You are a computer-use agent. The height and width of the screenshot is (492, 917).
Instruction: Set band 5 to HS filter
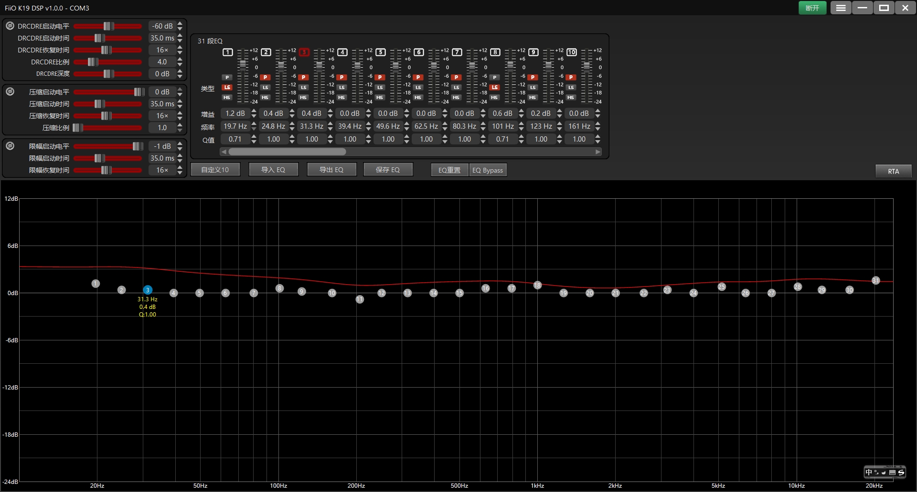380,97
